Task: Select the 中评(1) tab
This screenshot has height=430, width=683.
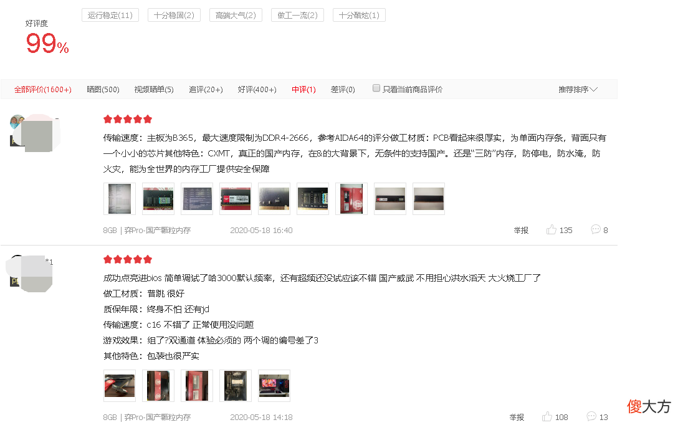Action: point(303,89)
